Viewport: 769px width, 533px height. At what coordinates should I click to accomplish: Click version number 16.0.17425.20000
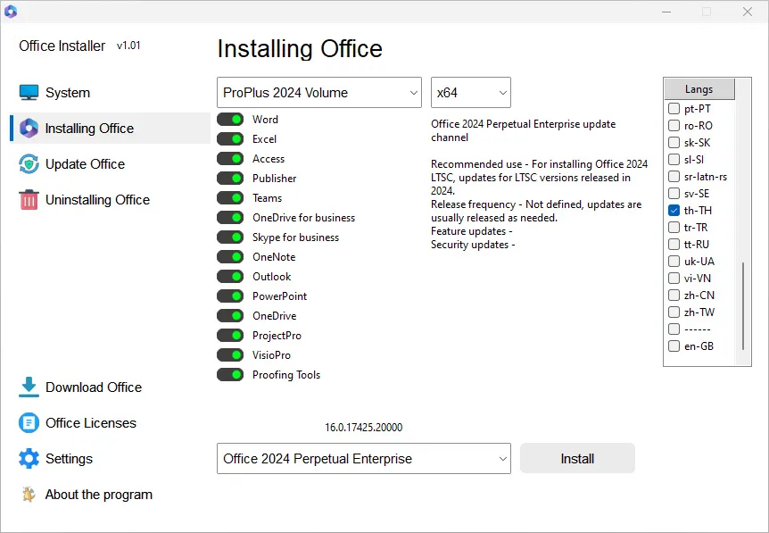click(363, 428)
